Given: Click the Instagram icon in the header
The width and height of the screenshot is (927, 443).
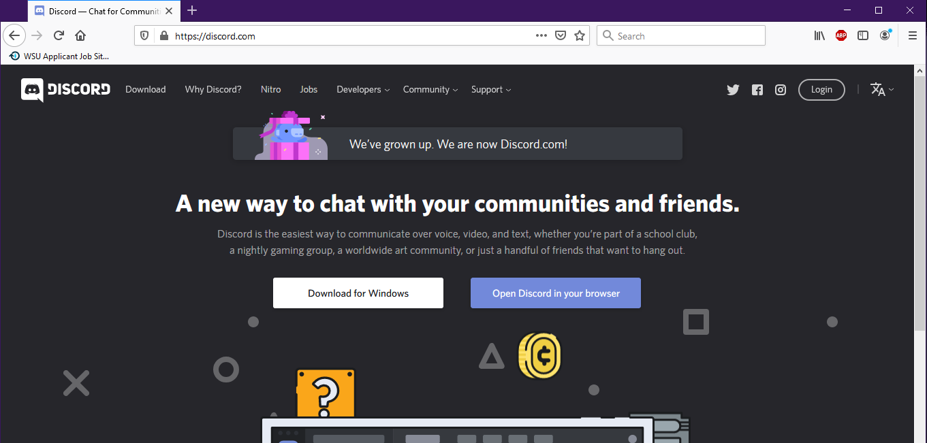Looking at the screenshot, I should [x=781, y=90].
